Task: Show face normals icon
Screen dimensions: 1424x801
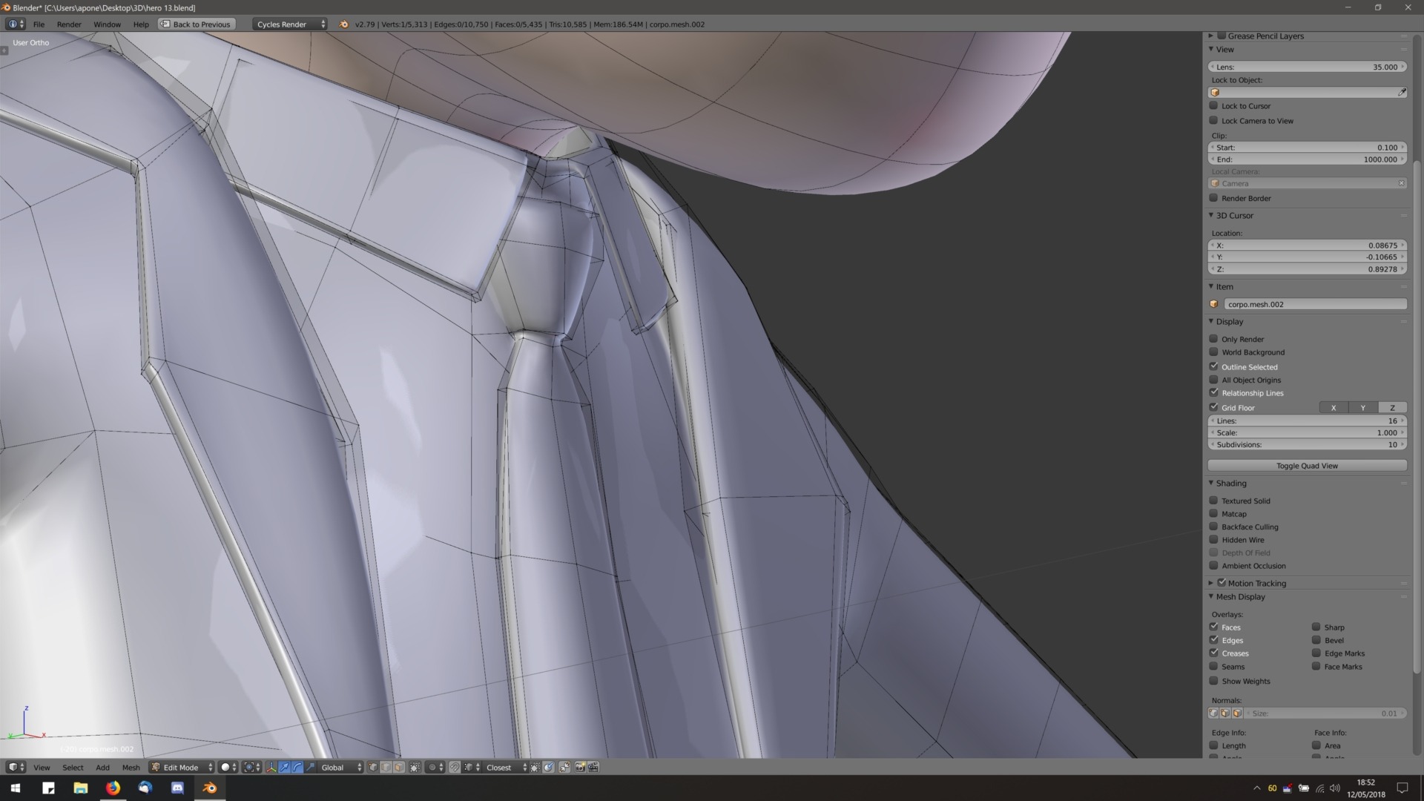Action: point(1237,713)
